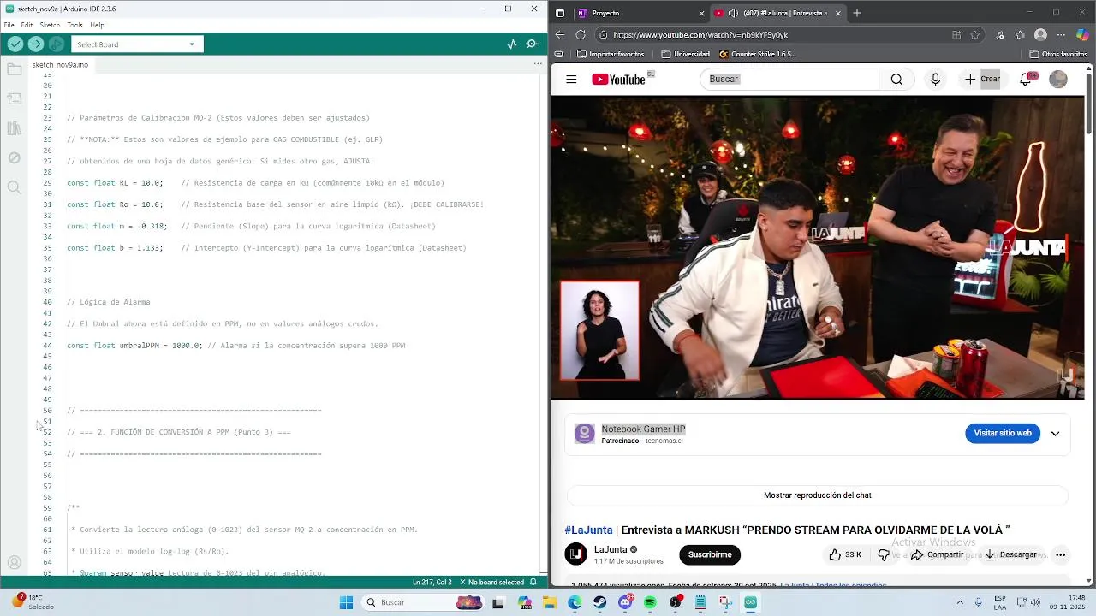
Task: Add page to favorites with star icon
Action: pyautogui.click(x=975, y=35)
